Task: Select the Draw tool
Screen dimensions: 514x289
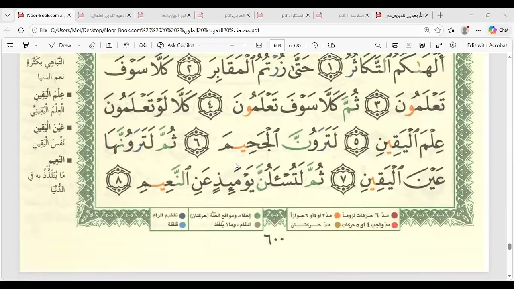Action: pos(60,45)
